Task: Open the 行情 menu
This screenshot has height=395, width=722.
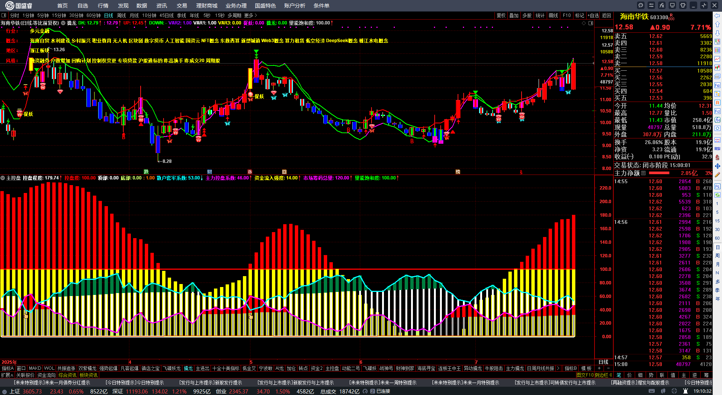Action: click(103, 6)
